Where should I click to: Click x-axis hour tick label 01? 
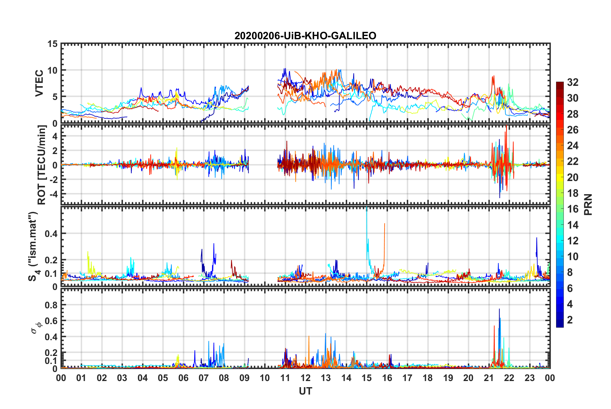(x=81, y=378)
